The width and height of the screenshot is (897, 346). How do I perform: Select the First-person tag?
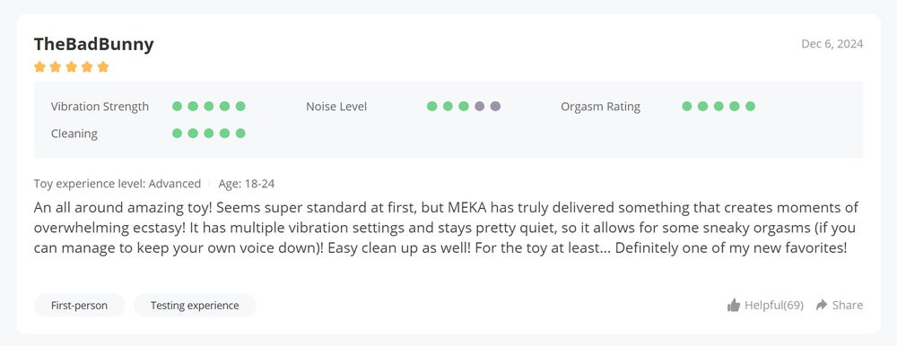click(x=79, y=306)
